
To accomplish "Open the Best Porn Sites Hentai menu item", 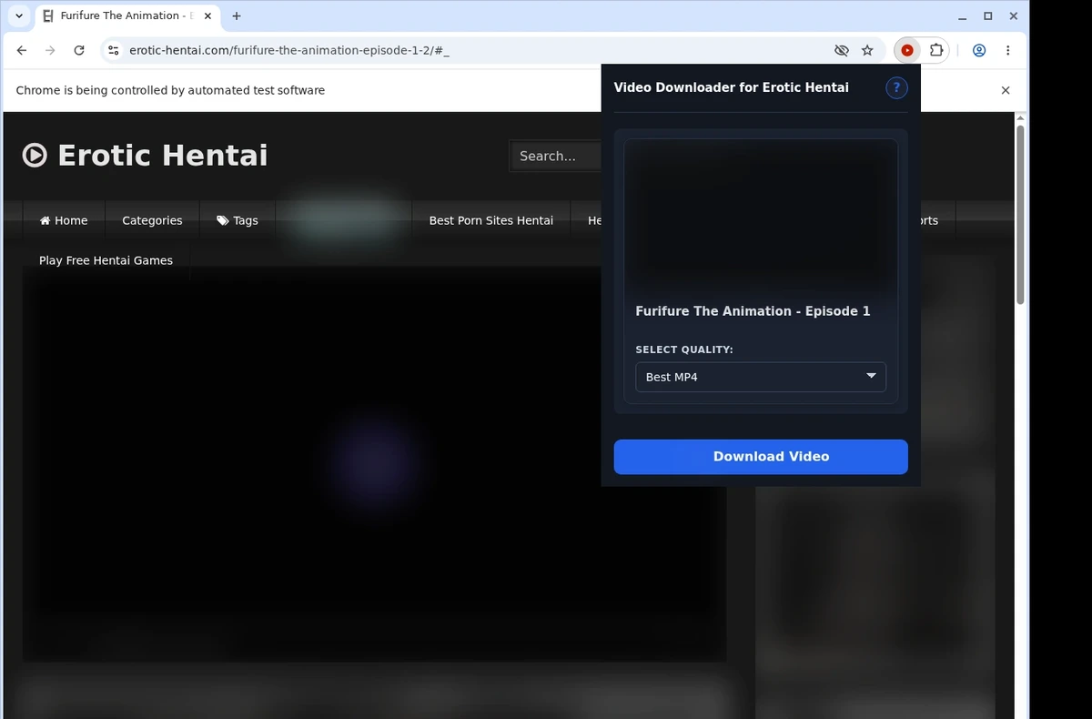I will [491, 220].
